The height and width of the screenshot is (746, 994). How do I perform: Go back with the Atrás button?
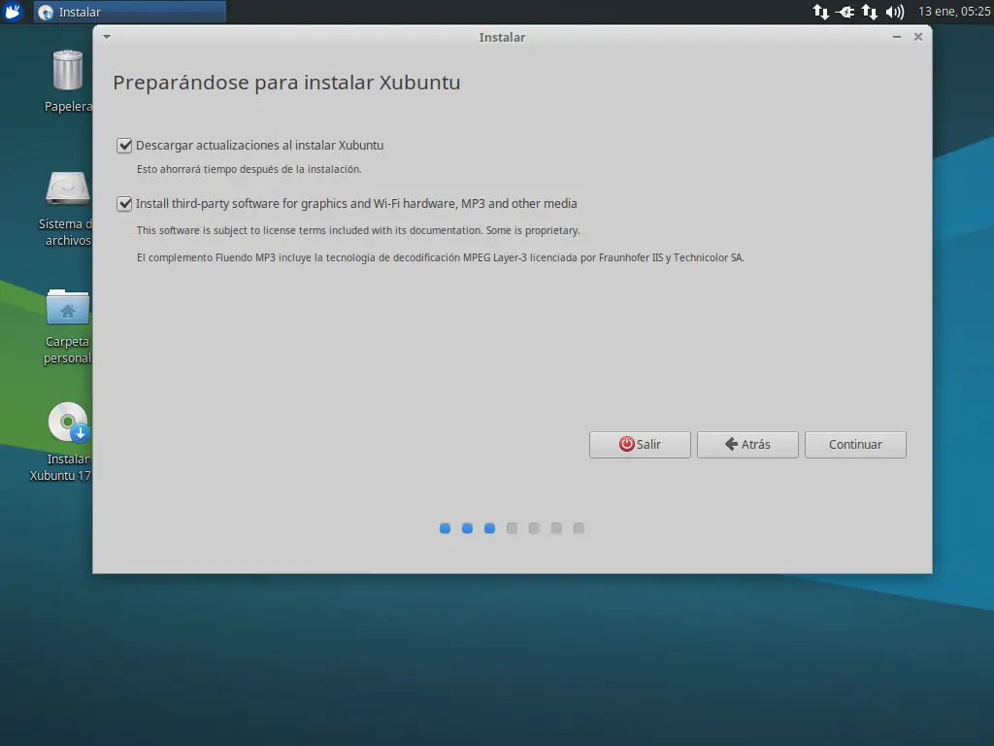[x=747, y=445]
